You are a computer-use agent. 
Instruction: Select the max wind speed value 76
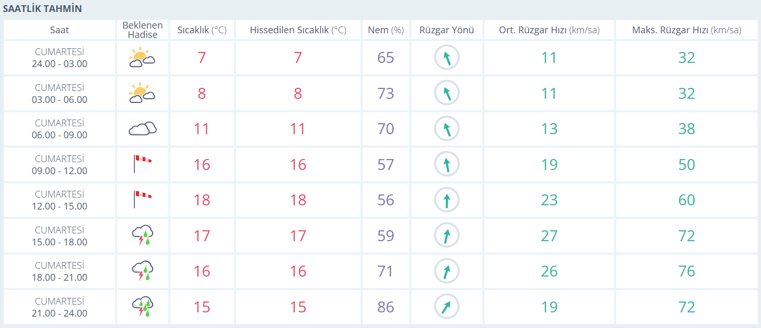pos(686,271)
